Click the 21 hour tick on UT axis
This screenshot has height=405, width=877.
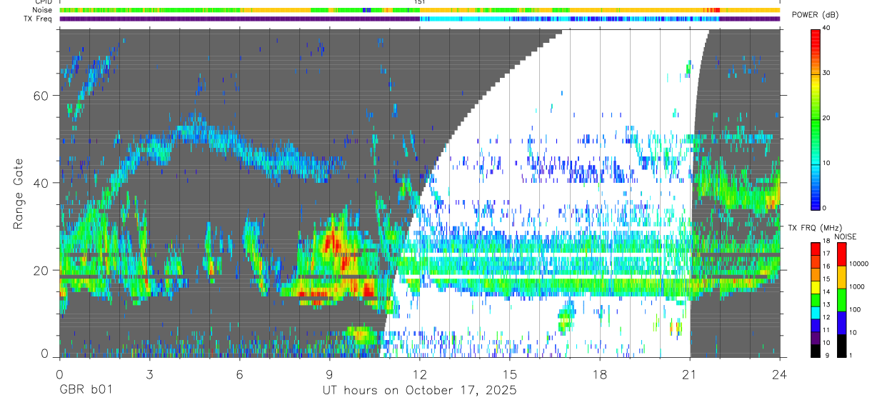690,374
